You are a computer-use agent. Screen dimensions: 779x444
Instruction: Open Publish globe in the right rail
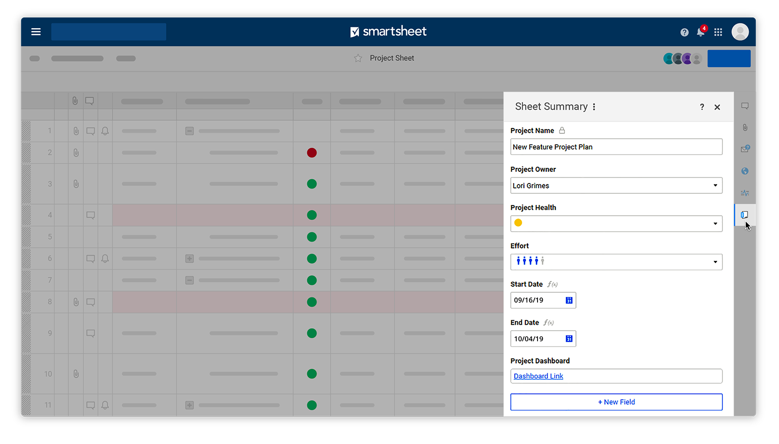745,171
